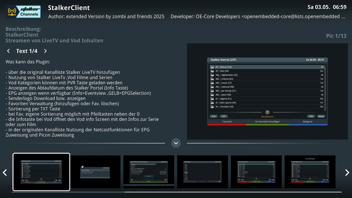Open the fifth thumbnail in the picture strip
Image resolution: width=352 pixels, height=198 pixels.
(256, 172)
